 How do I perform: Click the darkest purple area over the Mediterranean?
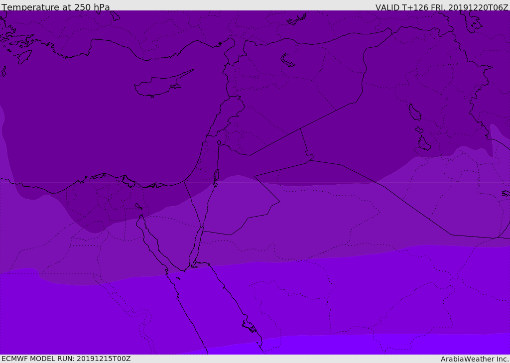tap(100, 124)
